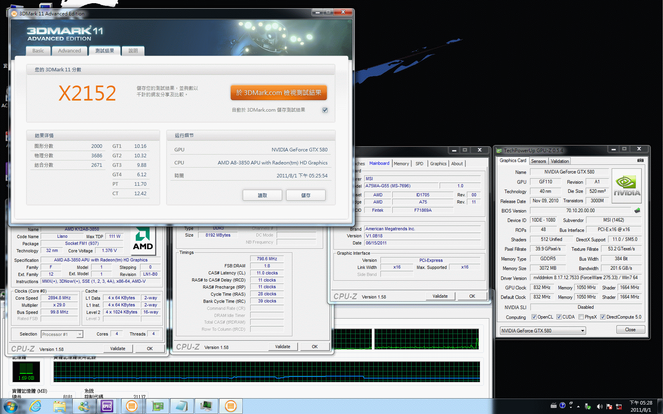The height and width of the screenshot is (414, 663).
Task: Open the 說明 tab in 3DMark 11
Action: (x=133, y=50)
